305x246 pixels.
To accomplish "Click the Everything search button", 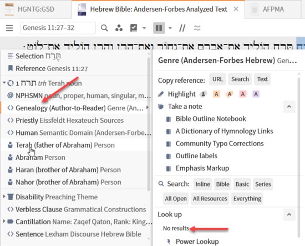I will click(247, 199).
